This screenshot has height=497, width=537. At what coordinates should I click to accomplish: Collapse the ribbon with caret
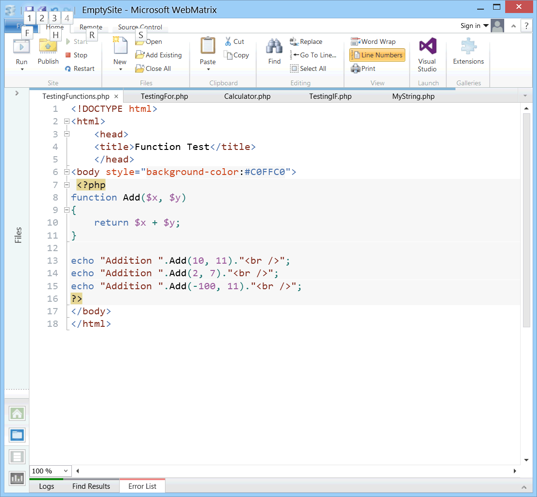(513, 26)
